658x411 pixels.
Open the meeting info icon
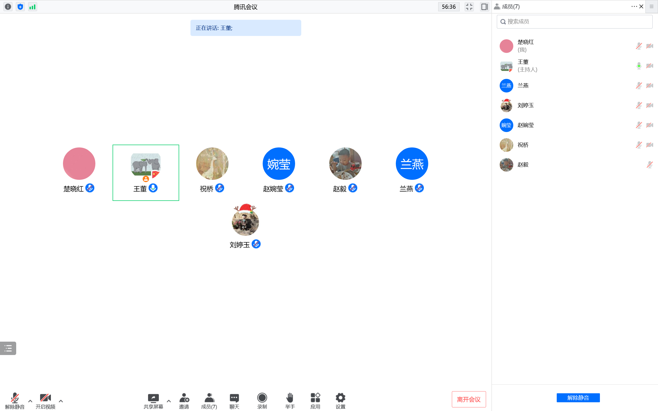[8, 6]
